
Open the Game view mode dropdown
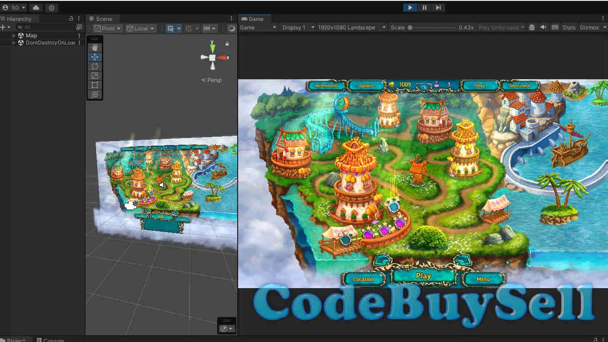tap(258, 28)
